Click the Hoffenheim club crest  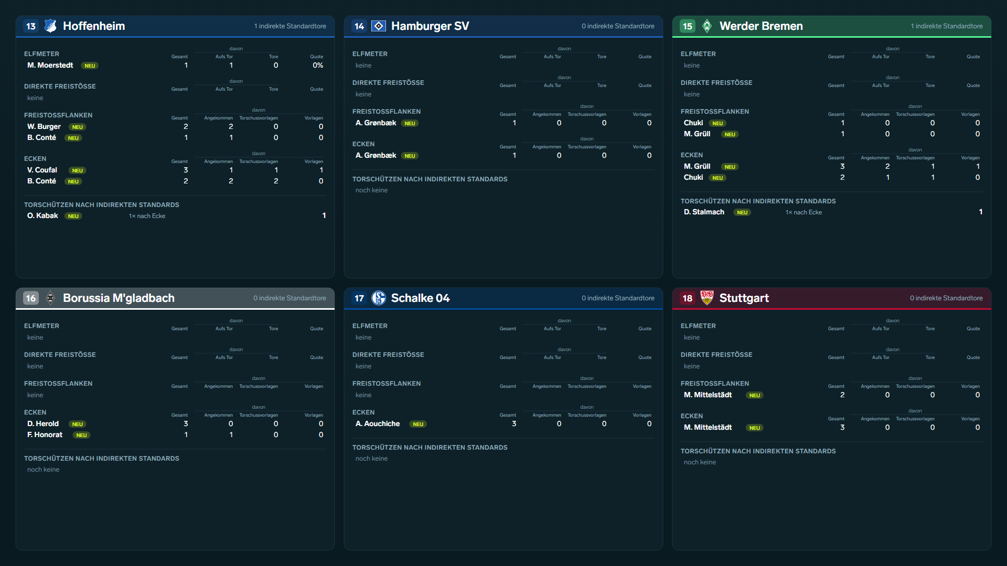[50, 26]
